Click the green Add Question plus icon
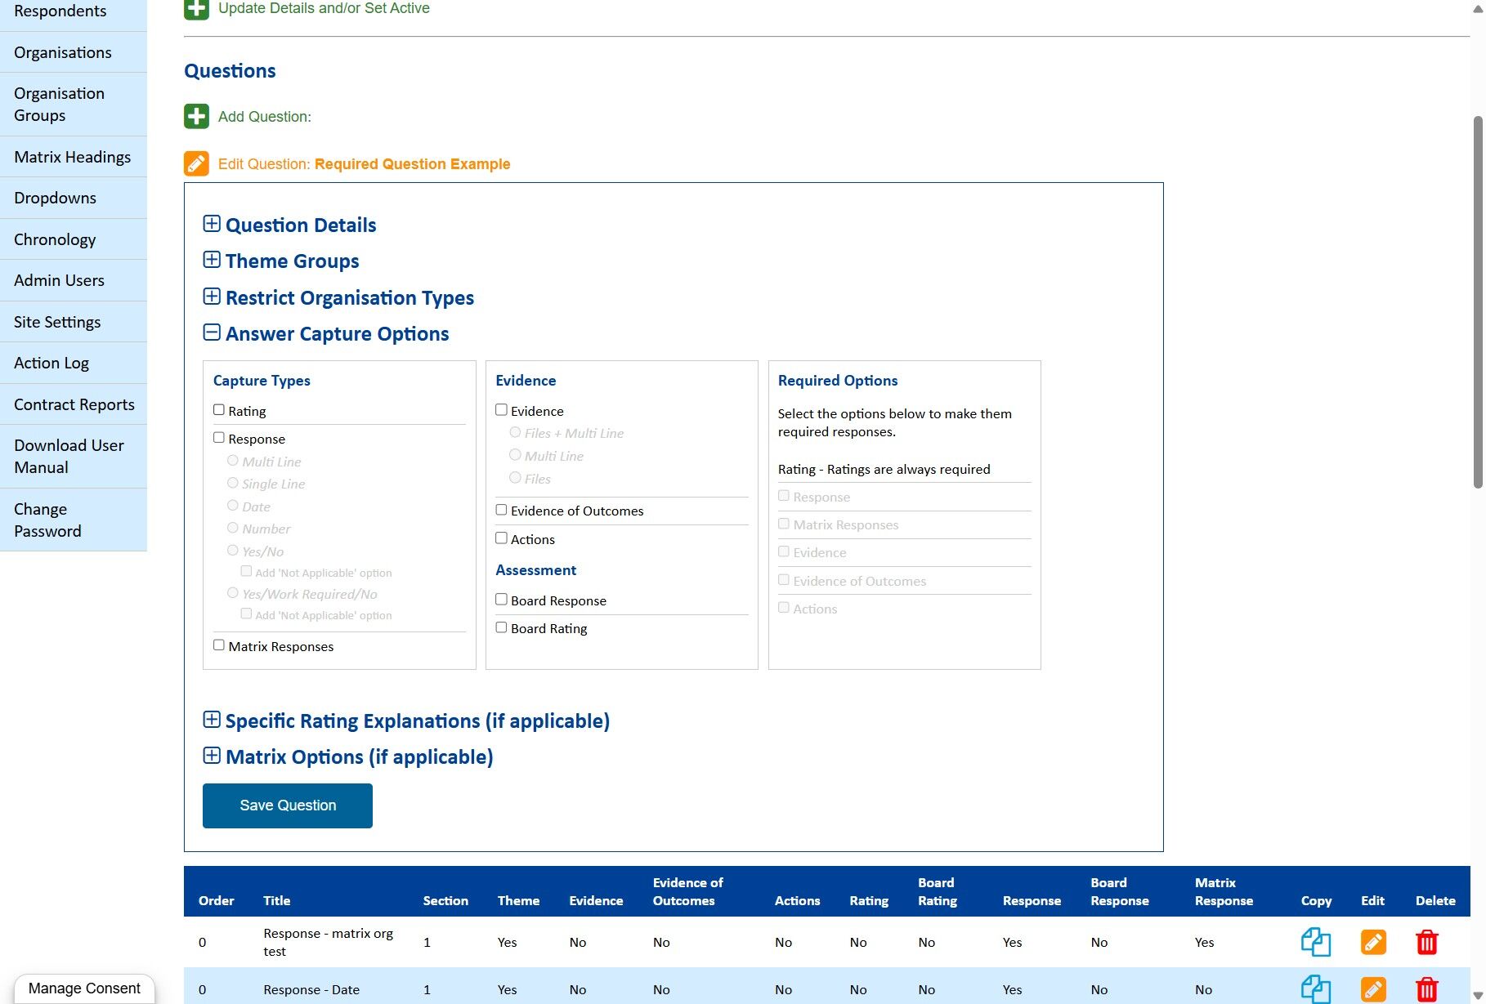 pyautogui.click(x=196, y=116)
